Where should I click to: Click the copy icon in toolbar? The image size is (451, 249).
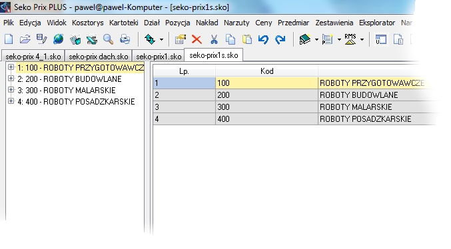(x=230, y=39)
